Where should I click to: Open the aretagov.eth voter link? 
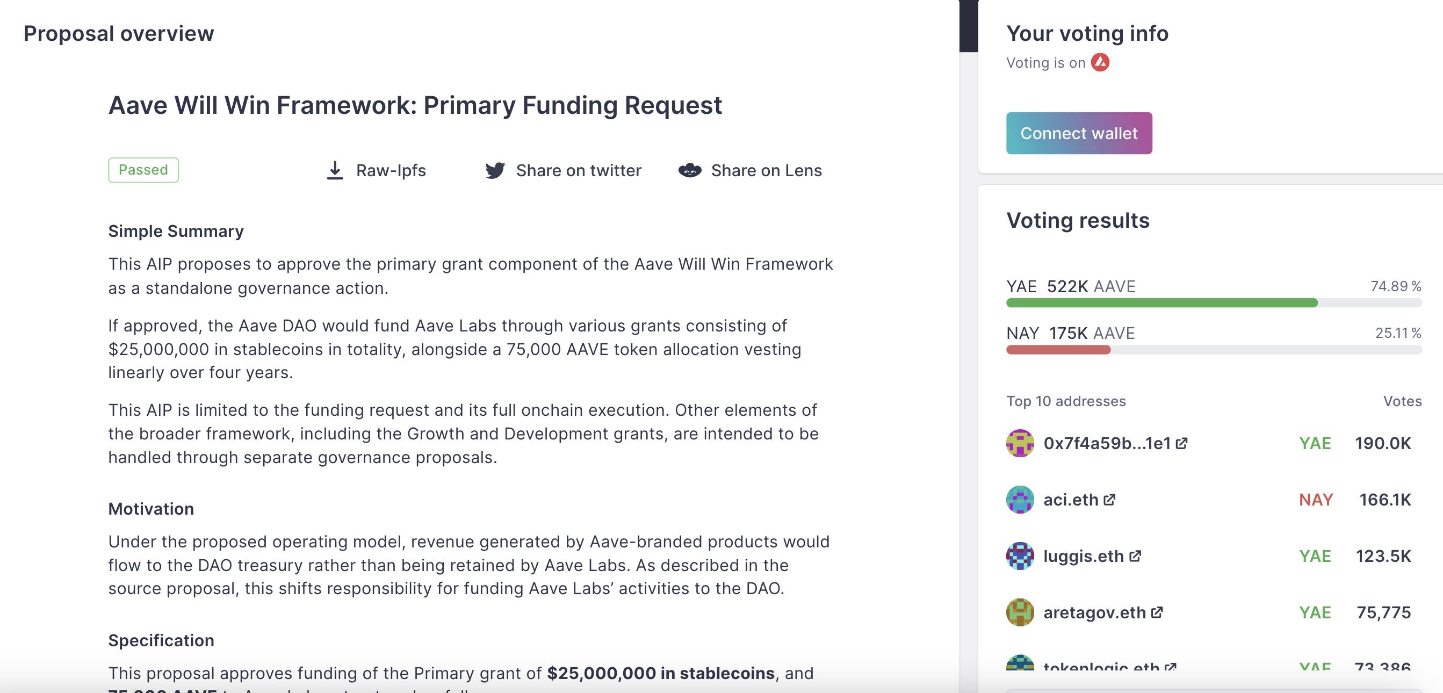pyautogui.click(x=1094, y=612)
